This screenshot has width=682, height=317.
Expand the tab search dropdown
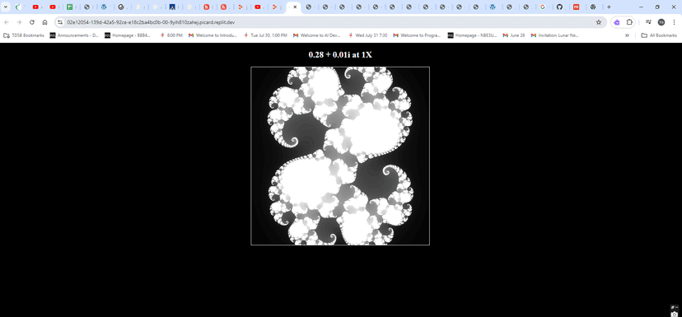tap(6, 7)
